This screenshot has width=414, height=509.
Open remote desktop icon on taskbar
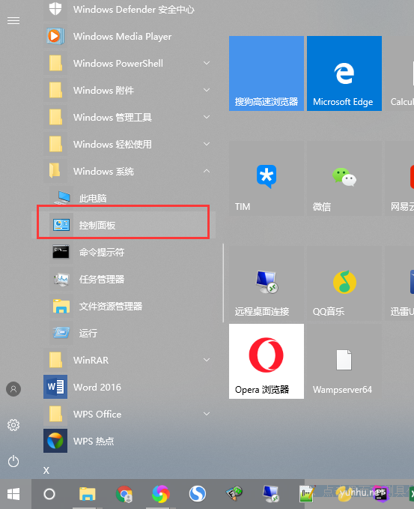tap(271, 494)
